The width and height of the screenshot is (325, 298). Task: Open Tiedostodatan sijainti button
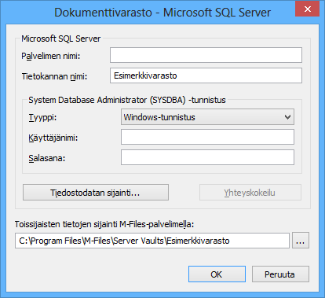(x=96, y=193)
